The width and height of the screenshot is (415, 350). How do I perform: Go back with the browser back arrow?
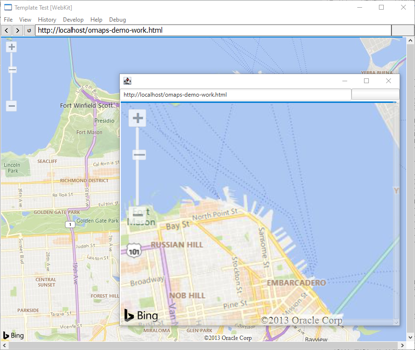point(6,30)
